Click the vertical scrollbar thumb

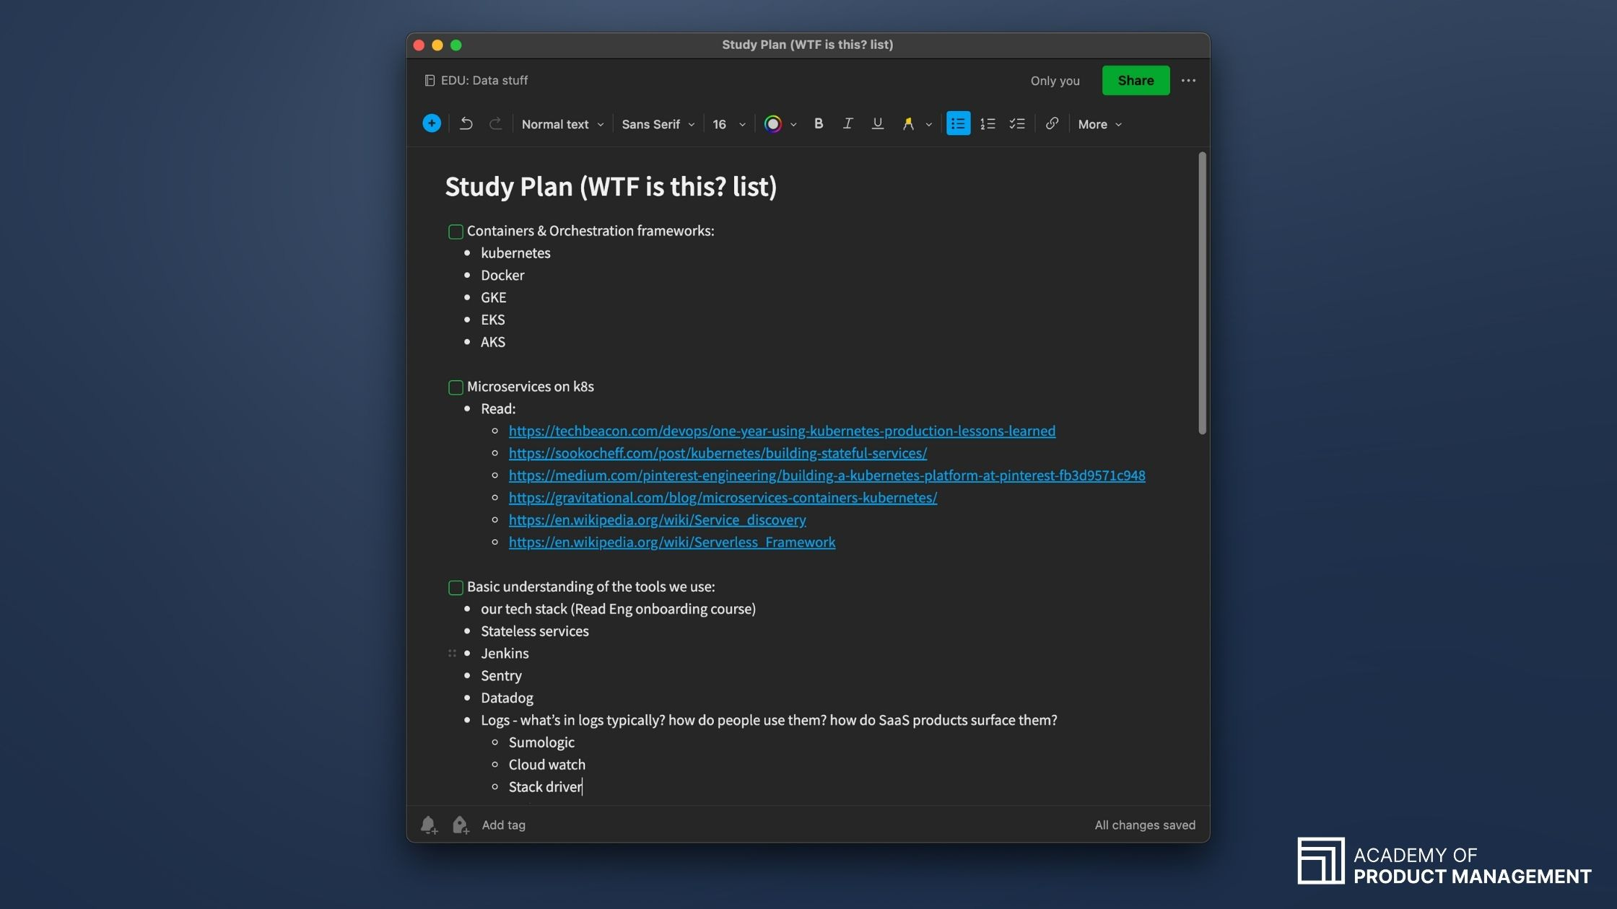click(1202, 292)
